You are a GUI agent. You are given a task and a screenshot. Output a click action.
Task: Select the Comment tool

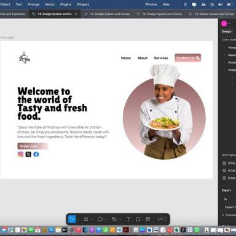(138, 219)
